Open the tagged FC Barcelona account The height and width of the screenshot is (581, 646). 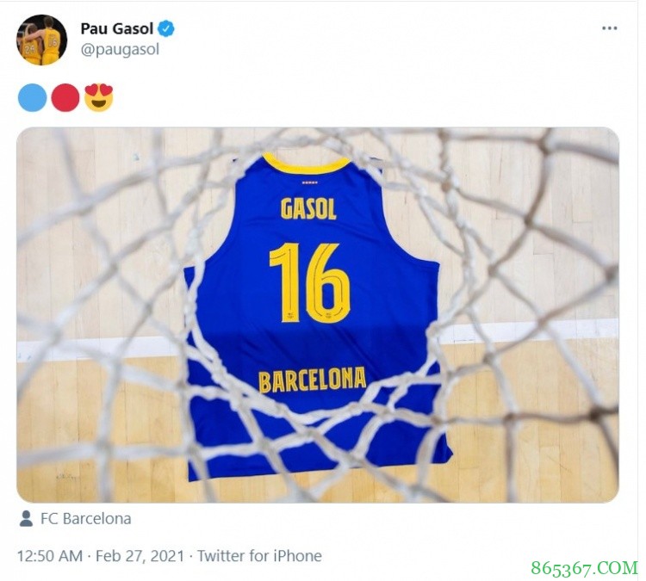pyautogui.click(x=86, y=519)
